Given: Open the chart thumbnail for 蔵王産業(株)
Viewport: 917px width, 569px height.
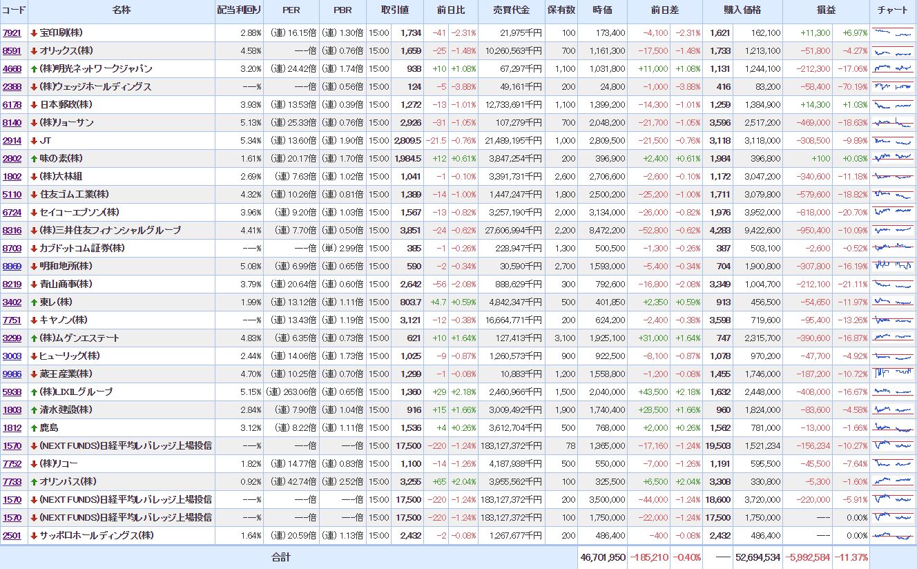Looking at the screenshot, I should (892, 374).
